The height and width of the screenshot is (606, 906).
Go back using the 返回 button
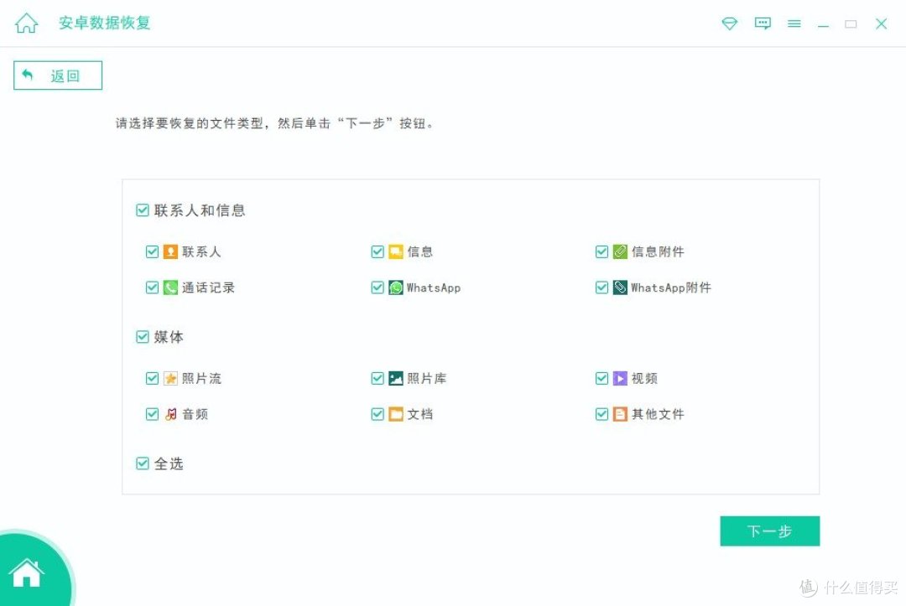pos(58,75)
